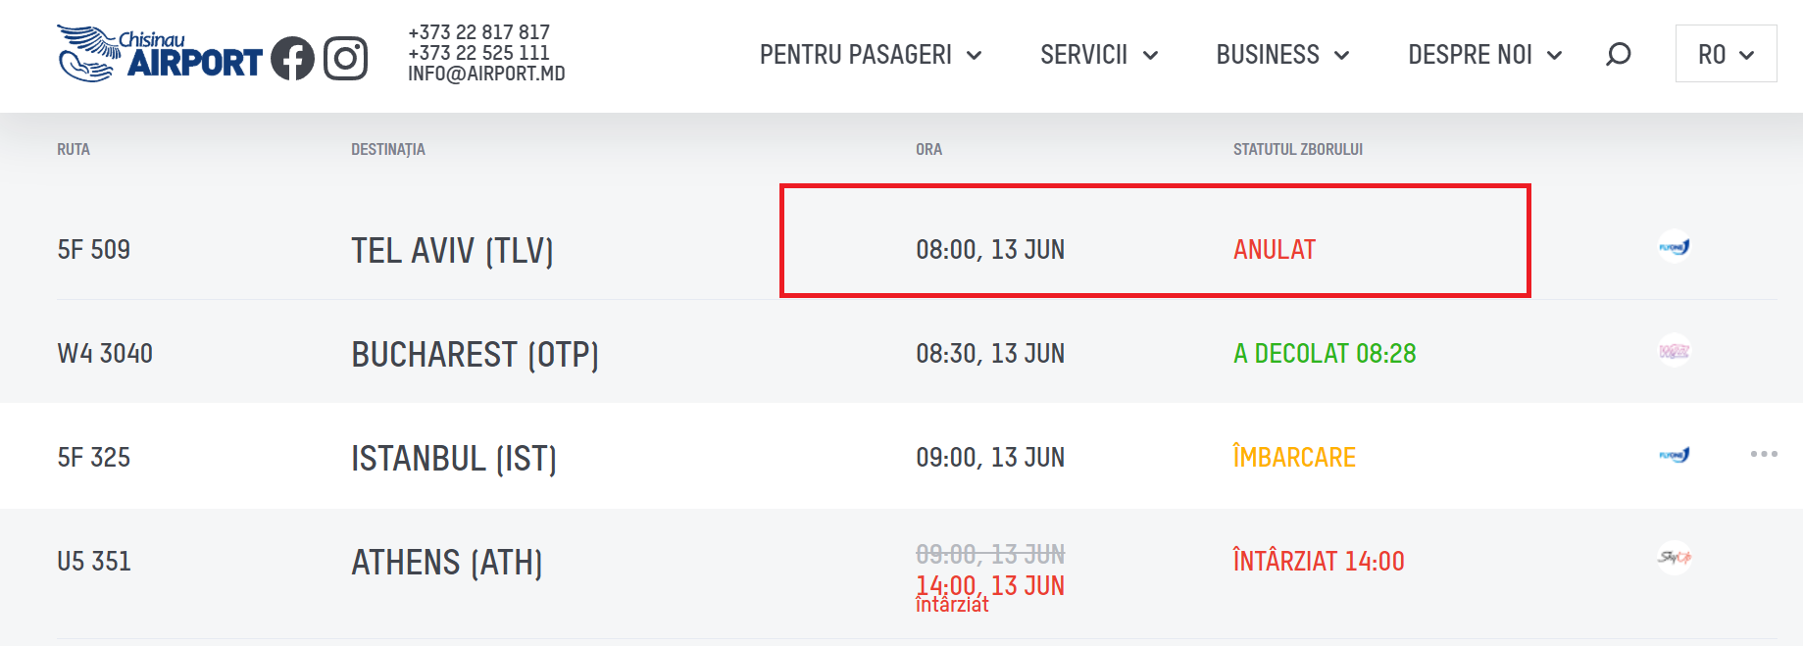This screenshot has width=1803, height=646.
Task: Expand the Servicii dropdown menu
Action: pyautogui.click(x=1099, y=55)
